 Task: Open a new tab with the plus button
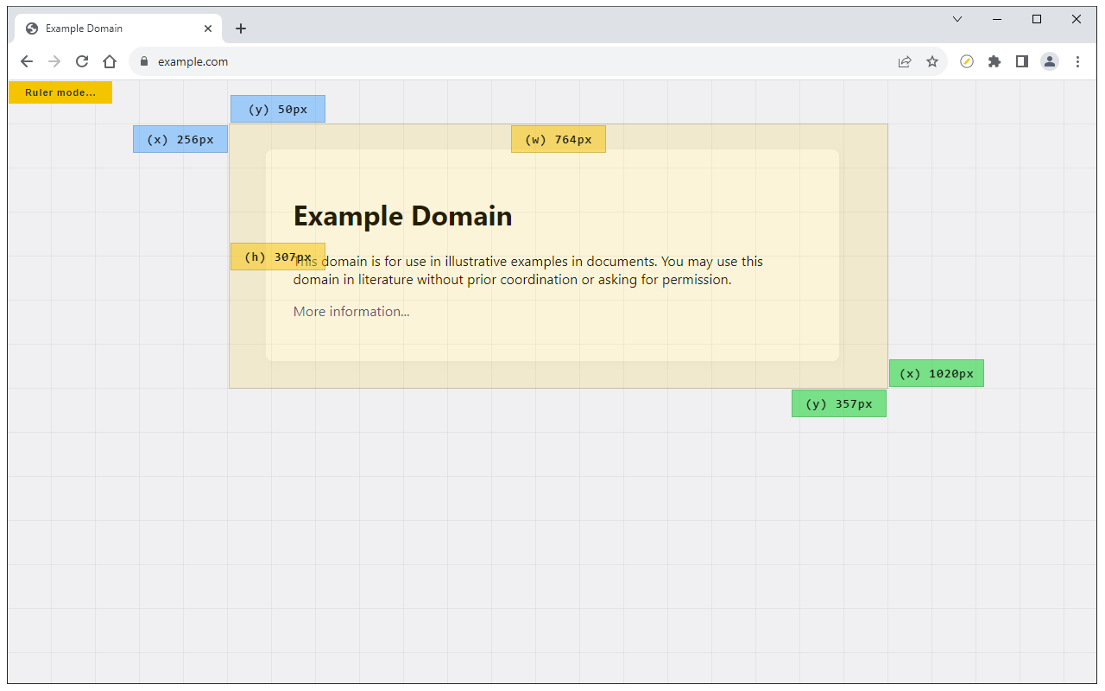pos(241,29)
